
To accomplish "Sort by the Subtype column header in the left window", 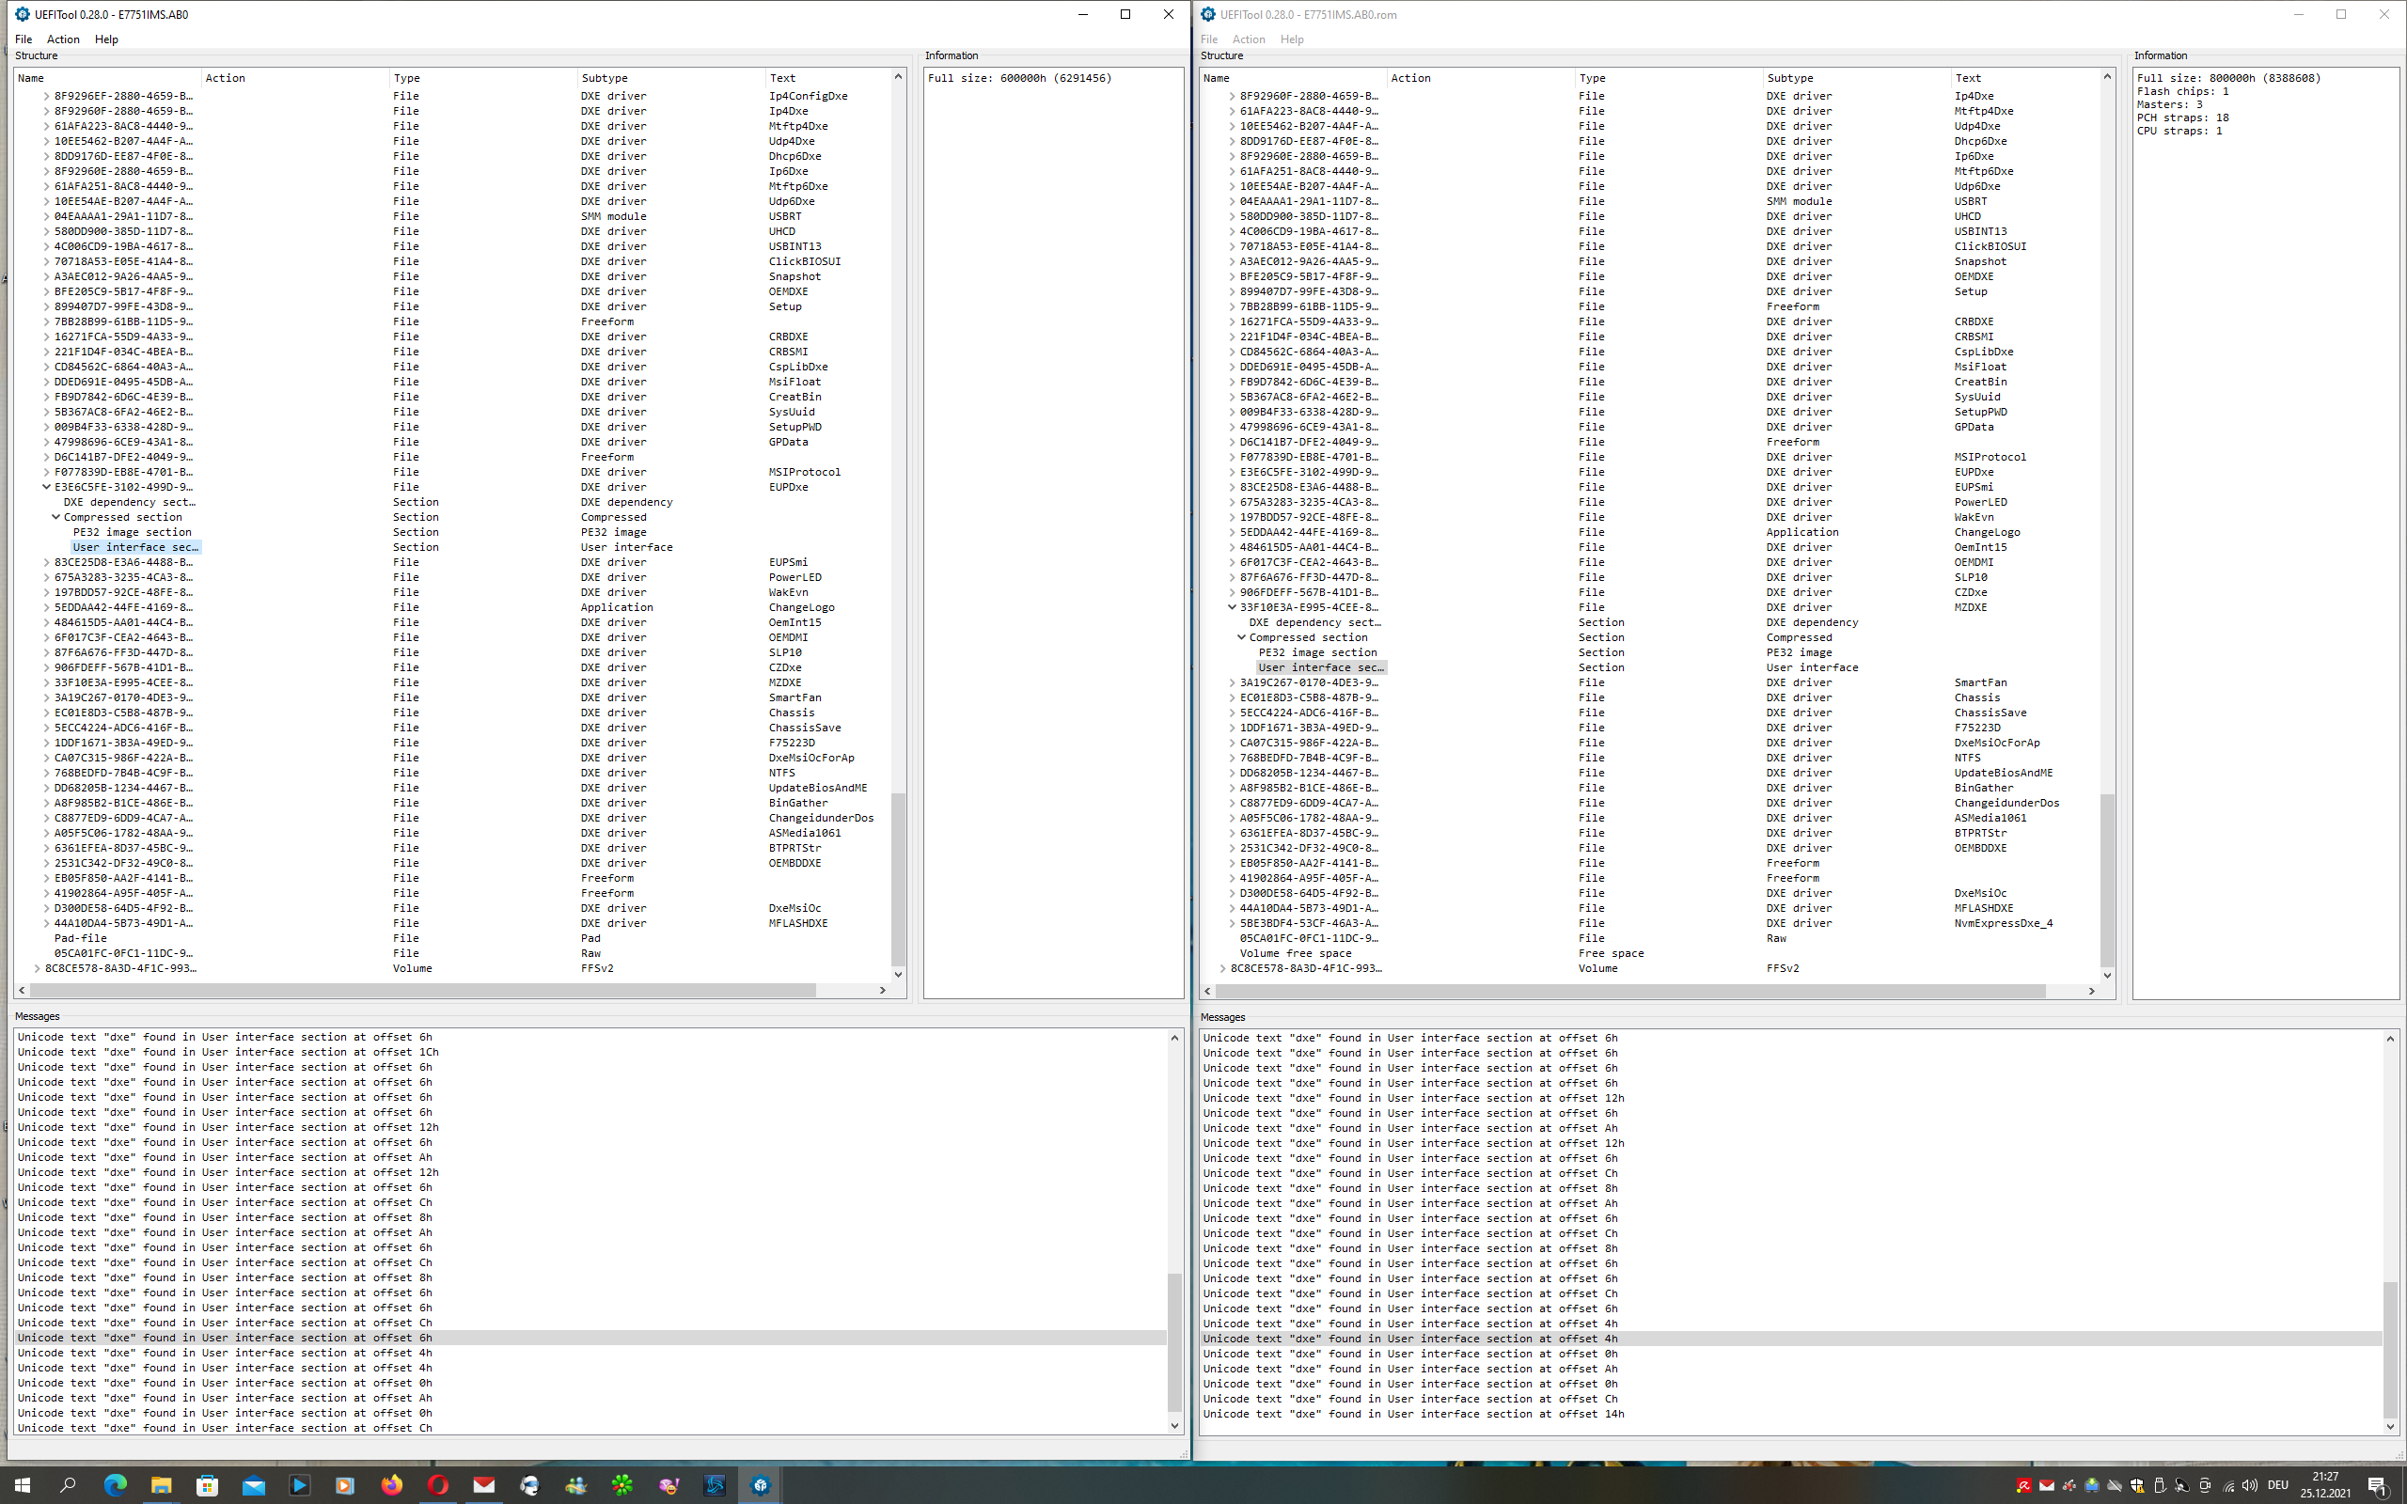I will click(670, 78).
